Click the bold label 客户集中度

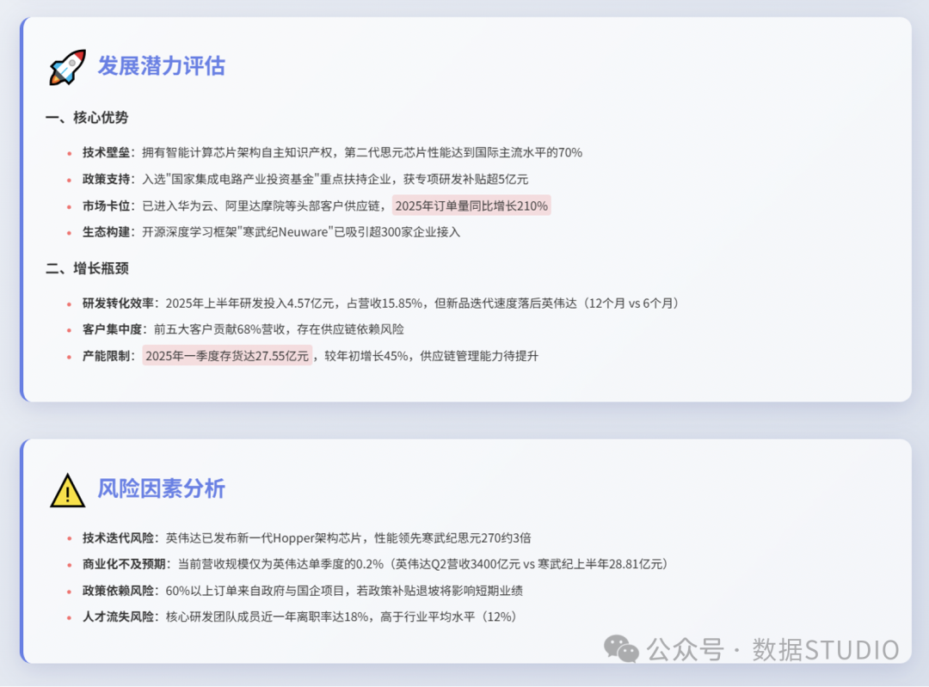point(112,329)
